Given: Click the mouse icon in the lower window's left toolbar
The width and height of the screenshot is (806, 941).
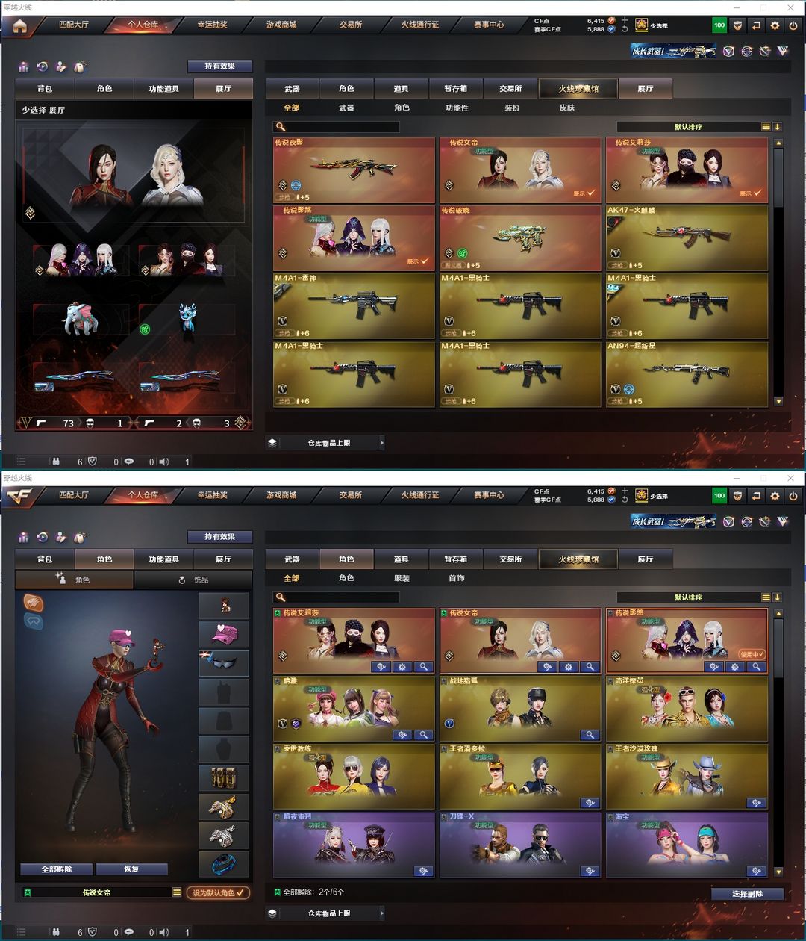Looking at the screenshot, I should click(x=80, y=537).
